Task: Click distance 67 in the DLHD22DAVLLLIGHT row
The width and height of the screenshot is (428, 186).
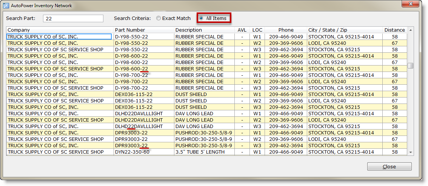Action: pyautogui.click(x=395, y=120)
